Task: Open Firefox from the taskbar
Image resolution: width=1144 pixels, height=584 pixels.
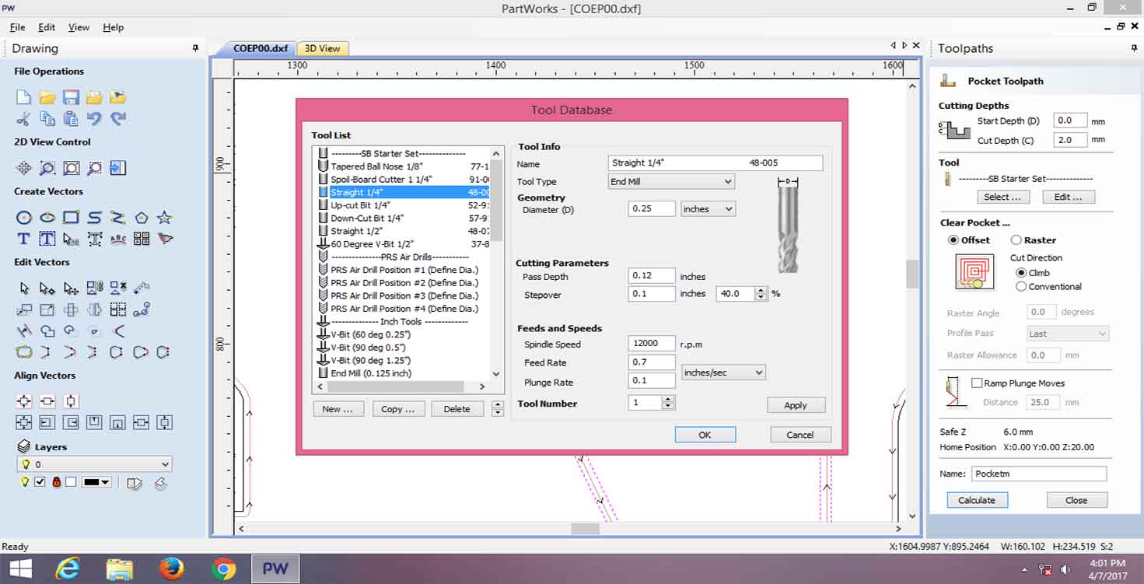Action: pyautogui.click(x=171, y=568)
